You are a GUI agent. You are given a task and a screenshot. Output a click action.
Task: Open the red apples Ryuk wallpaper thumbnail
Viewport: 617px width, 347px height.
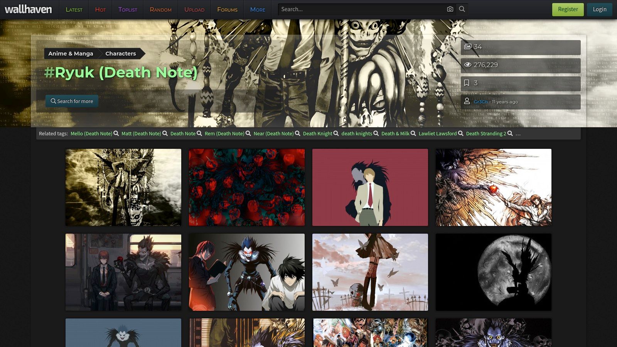tap(247, 187)
